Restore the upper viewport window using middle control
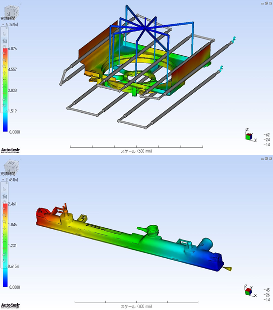The height and width of the screenshot is (310, 273). [x=267, y=3]
